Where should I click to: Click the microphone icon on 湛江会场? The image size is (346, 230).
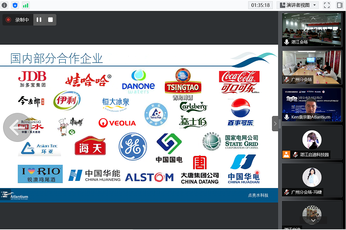[286, 42]
